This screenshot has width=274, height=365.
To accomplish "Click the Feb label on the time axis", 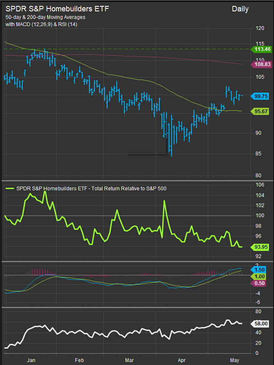I will [80, 360].
